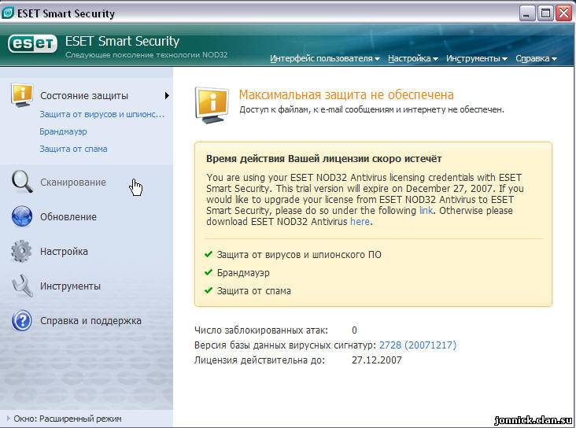Follow the 'link' hyperlink to upgrade license
The width and height of the screenshot is (576, 428).
coord(426,211)
